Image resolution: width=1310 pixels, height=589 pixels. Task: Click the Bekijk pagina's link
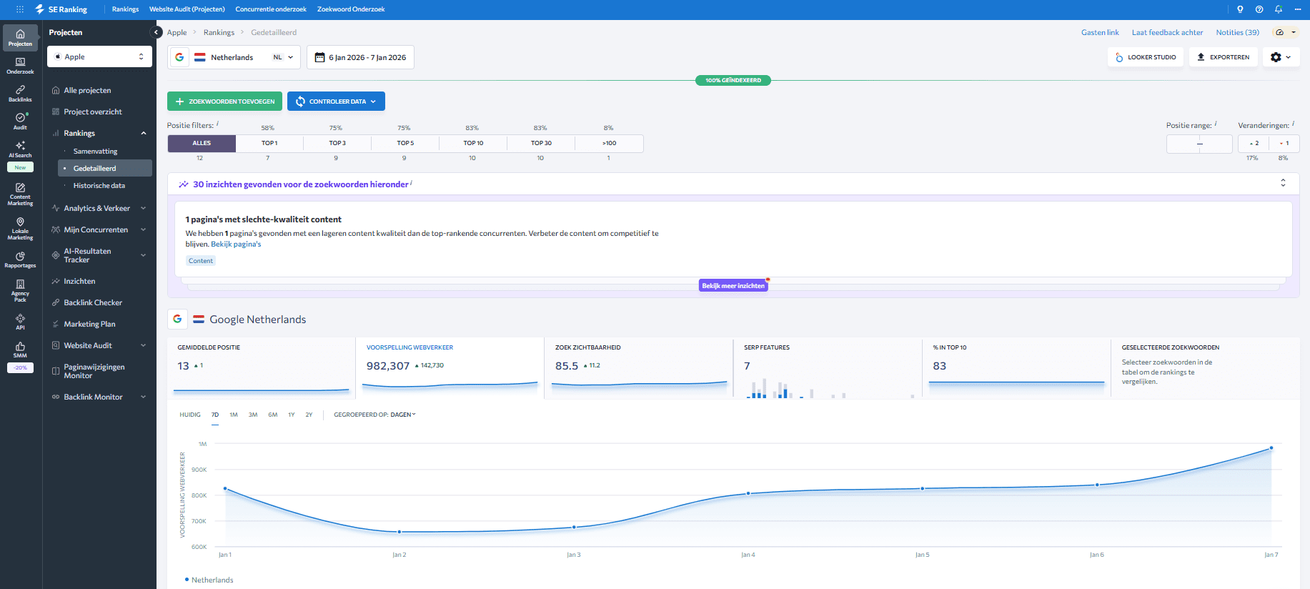[x=236, y=244]
